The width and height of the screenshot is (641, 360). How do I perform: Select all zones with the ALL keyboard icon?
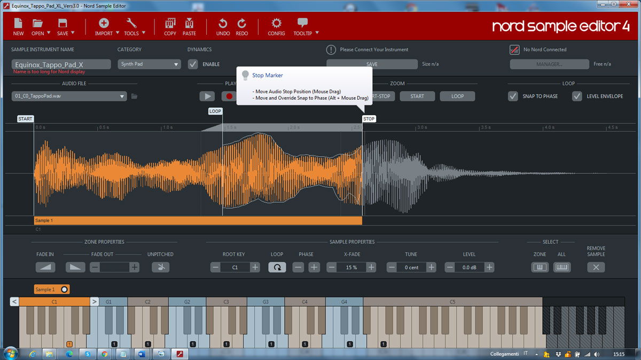(x=561, y=267)
